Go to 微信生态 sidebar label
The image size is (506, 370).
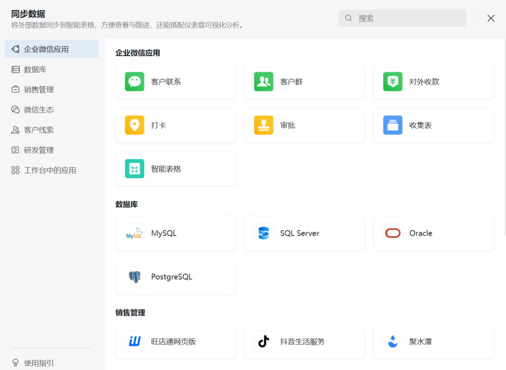point(39,110)
